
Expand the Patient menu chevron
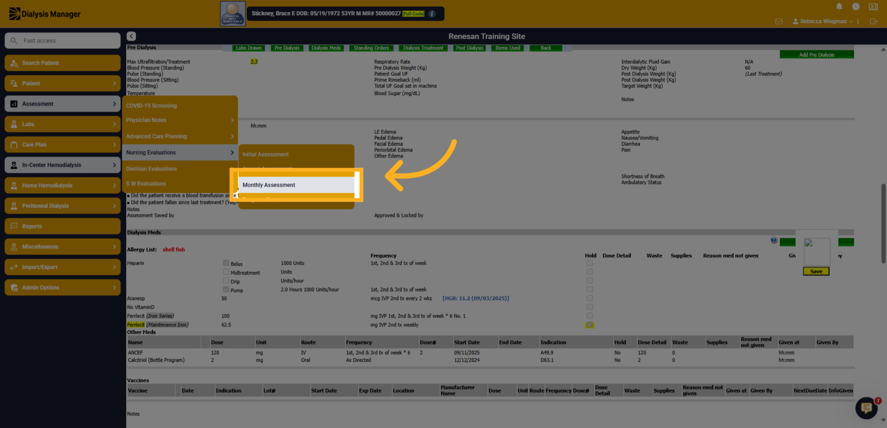[114, 83]
